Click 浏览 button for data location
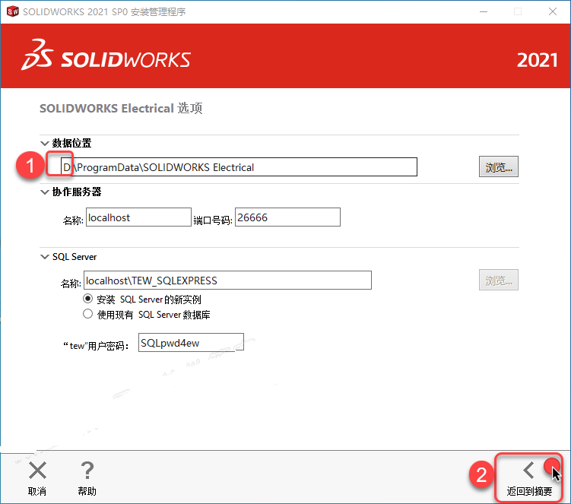This screenshot has height=504, width=571. coord(499,166)
